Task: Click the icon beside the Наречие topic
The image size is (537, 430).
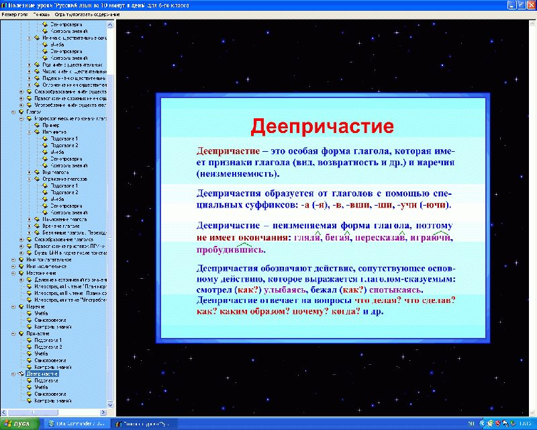Action: 21,306
